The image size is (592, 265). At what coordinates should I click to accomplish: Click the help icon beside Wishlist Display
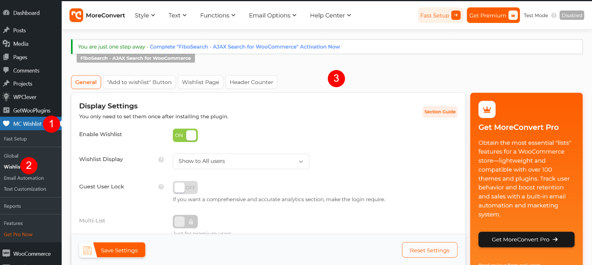(x=161, y=160)
